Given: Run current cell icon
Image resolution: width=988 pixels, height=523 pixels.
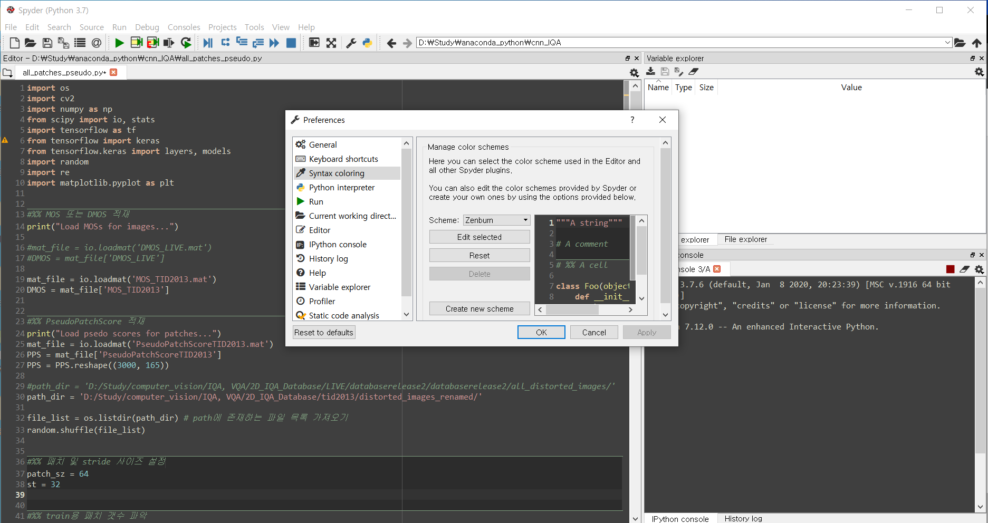Looking at the screenshot, I should (x=136, y=43).
